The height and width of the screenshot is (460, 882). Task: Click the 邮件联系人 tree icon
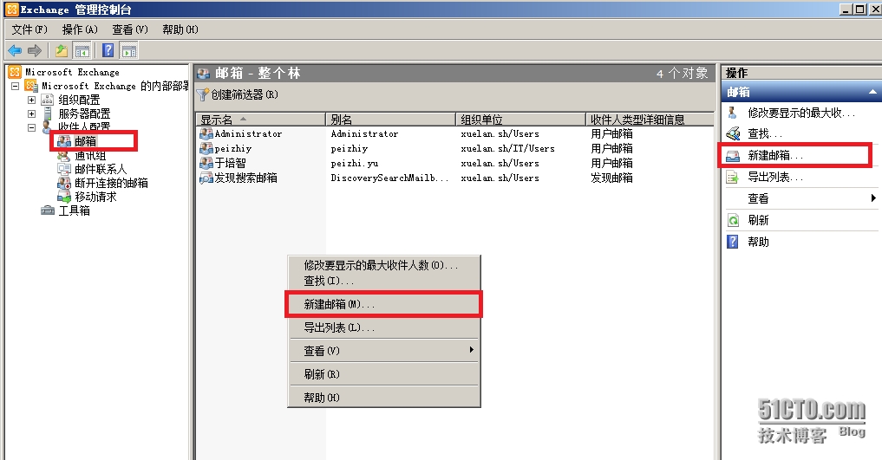click(x=63, y=169)
